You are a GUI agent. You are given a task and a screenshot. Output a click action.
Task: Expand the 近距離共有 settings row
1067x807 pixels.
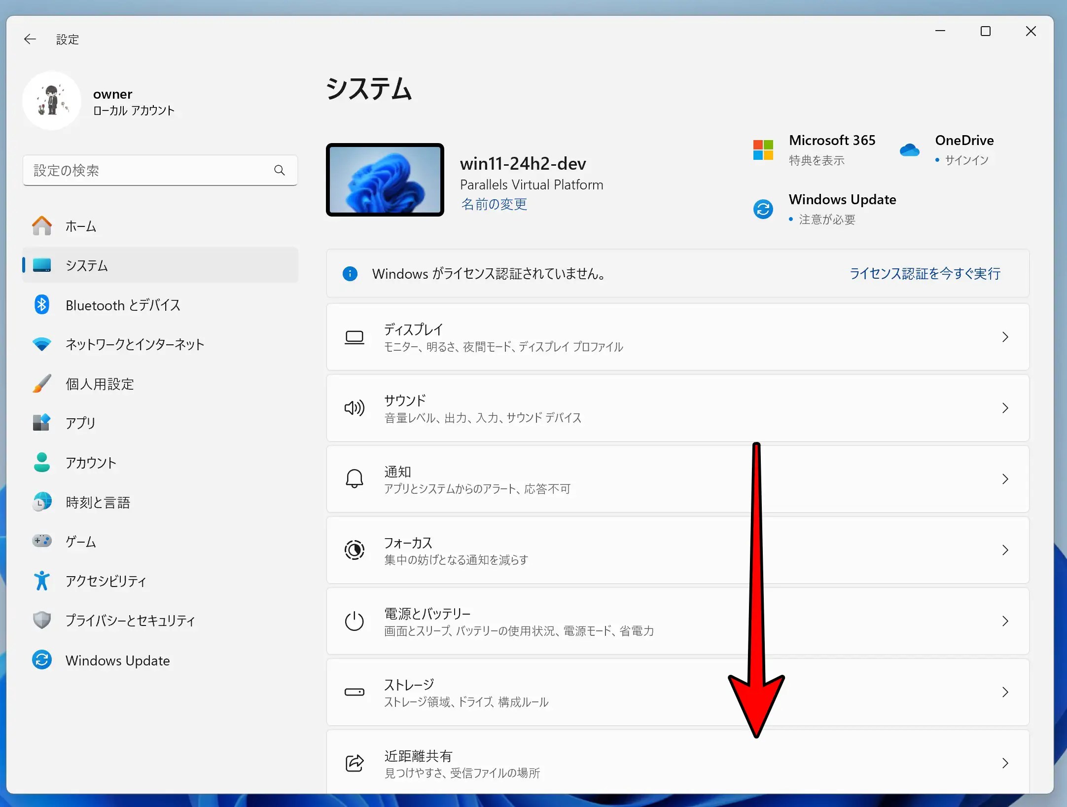[x=676, y=763]
